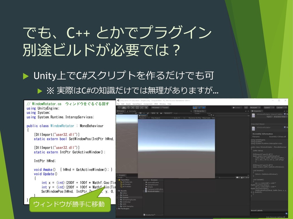Click the Hierarchy panel lock icon
293x219 pixels.
point(246,111)
